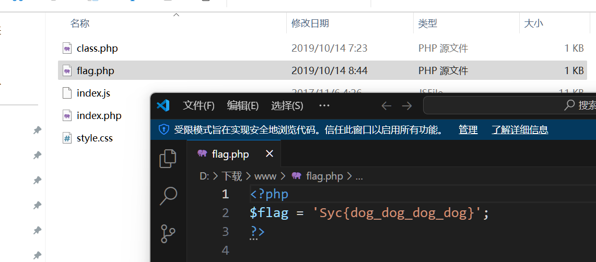Image resolution: width=596 pixels, height=262 pixels.
Task: Select the flag.php editor tab
Action: pyautogui.click(x=230, y=154)
